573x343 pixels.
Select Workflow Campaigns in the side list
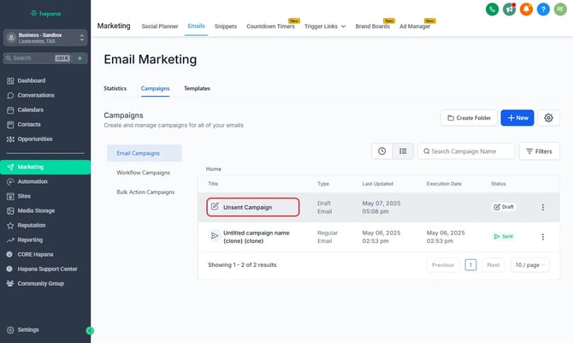pos(144,173)
